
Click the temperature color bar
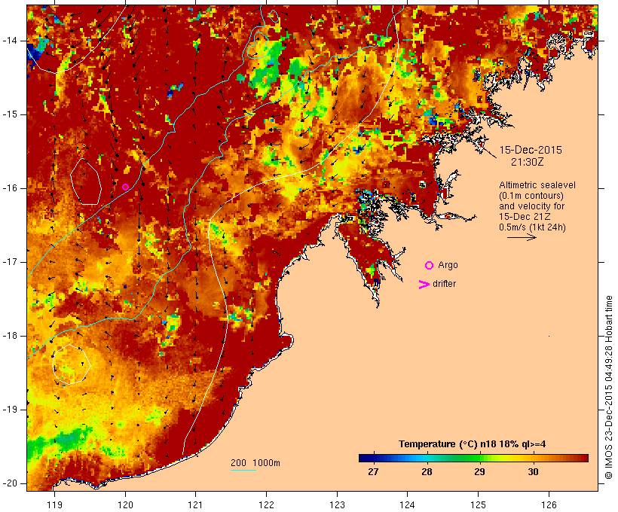pos(473,458)
